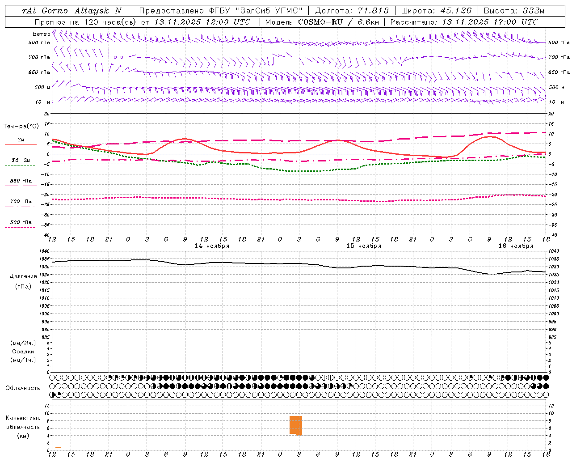Click the 500 м wind level label on left

click(x=43, y=87)
